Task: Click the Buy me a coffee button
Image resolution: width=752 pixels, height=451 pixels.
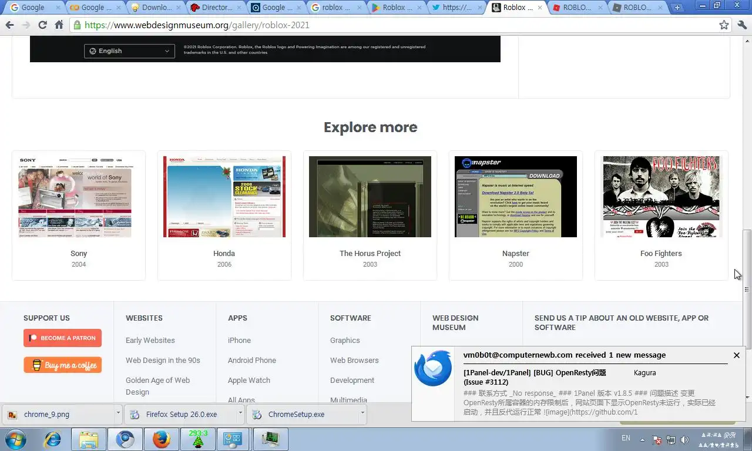Action: coord(62,365)
